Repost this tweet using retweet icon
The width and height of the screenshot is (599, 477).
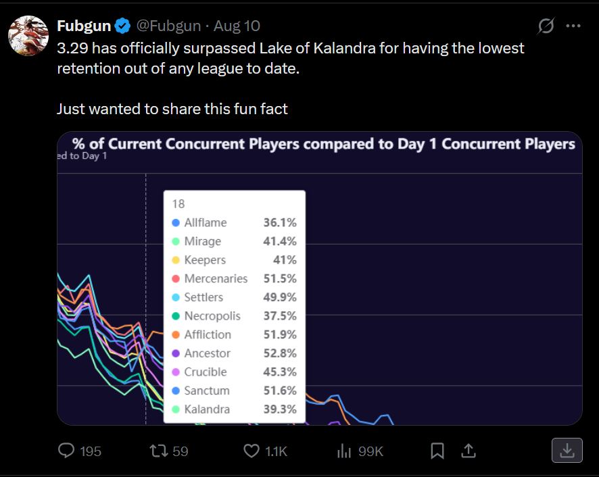coord(158,451)
